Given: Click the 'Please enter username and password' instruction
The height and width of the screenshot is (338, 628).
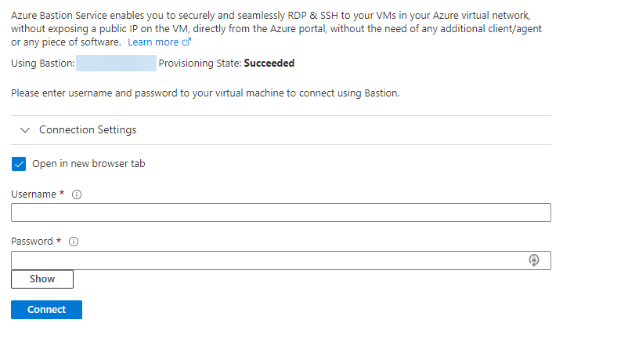Looking at the screenshot, I should (x=205, y=93).
